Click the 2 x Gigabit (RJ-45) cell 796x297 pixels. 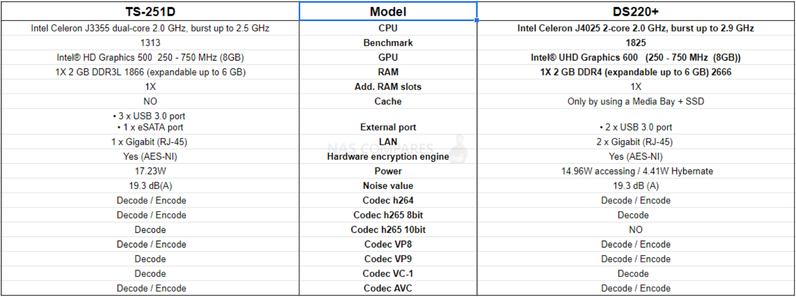click(636, 142)
